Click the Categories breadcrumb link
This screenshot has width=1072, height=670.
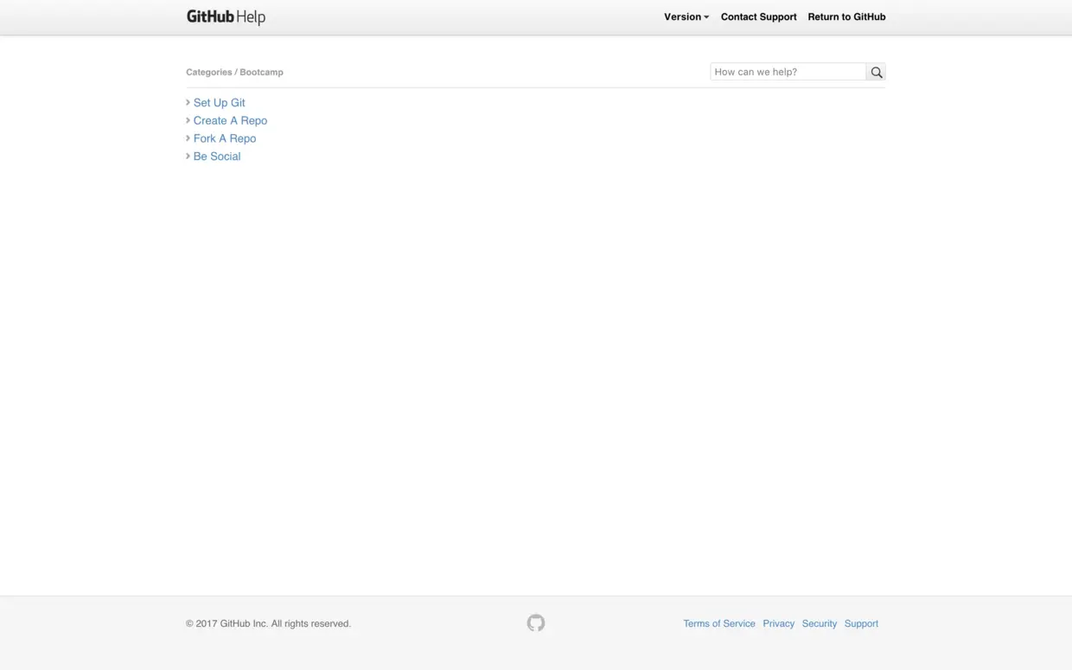(209, 72)
